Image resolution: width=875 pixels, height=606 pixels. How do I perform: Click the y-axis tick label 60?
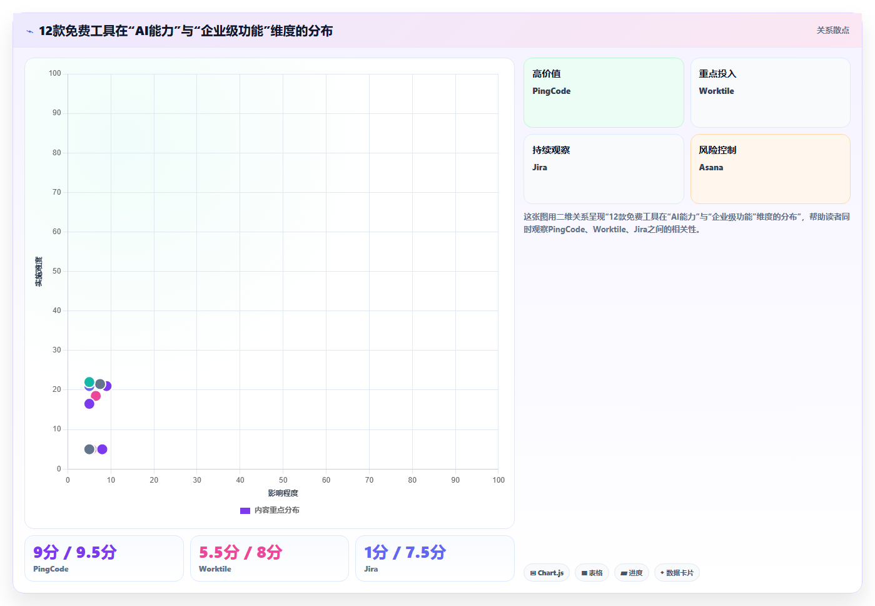coord(57,232)
